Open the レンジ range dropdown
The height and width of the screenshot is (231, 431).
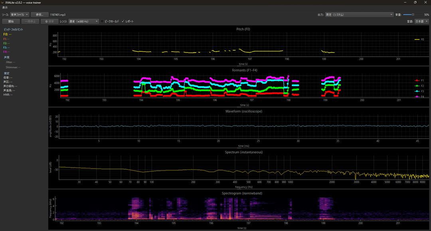[83, 21]
